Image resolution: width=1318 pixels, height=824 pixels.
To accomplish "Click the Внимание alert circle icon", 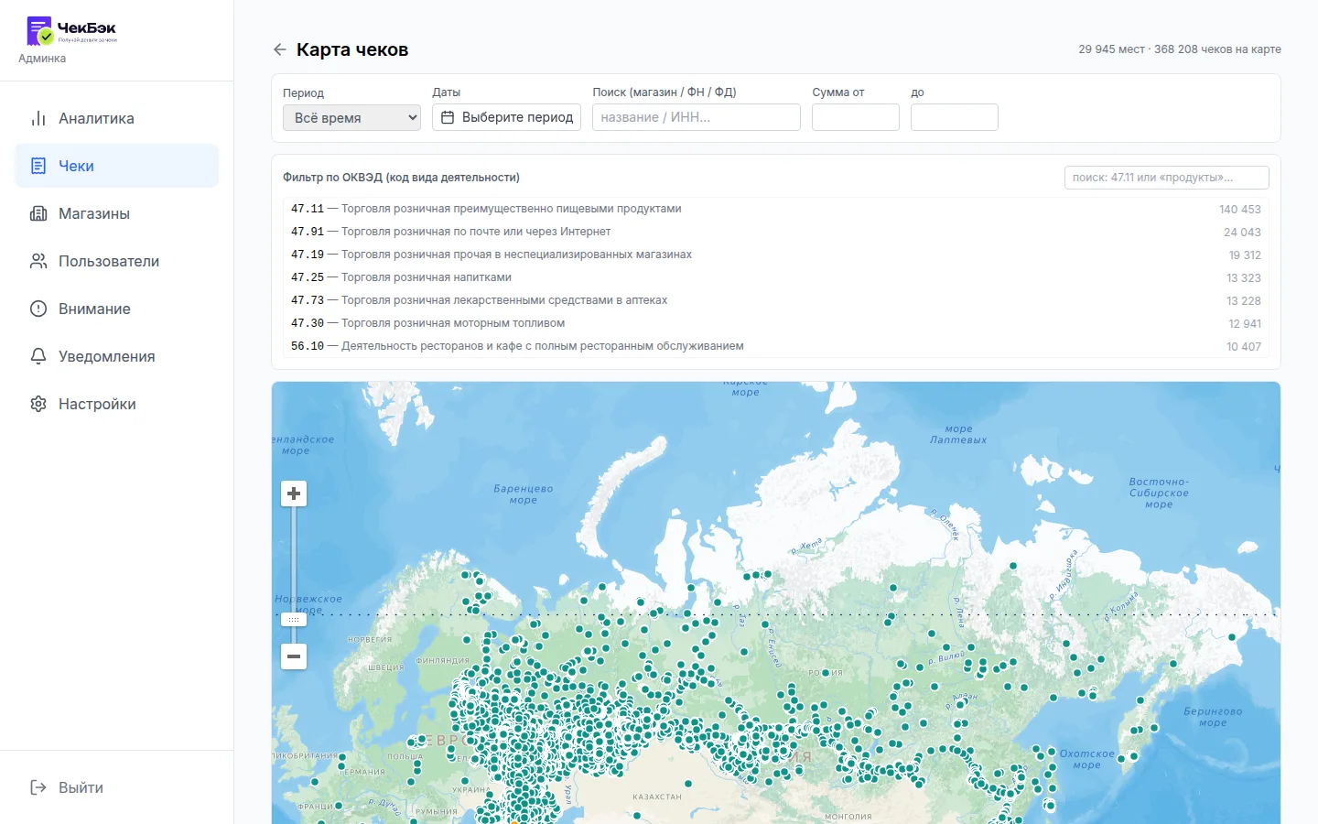I will (38, 309).
